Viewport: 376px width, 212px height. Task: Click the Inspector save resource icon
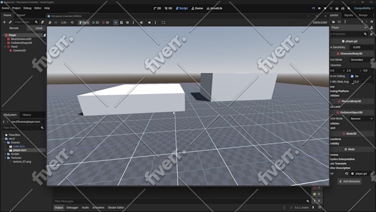[x=339, y=22]
